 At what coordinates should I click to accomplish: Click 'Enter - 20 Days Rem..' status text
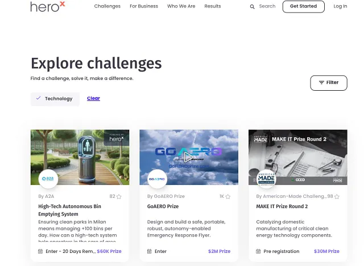71,251
